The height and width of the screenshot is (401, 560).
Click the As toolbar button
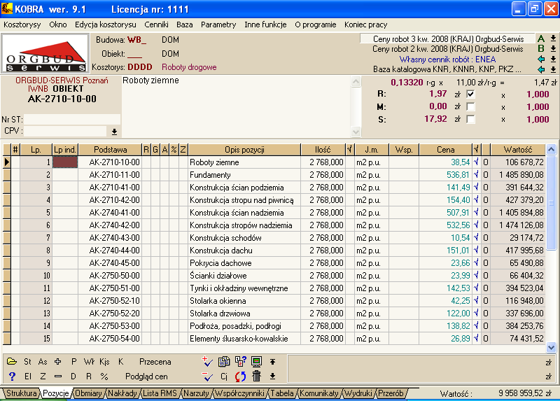(43, 362)
